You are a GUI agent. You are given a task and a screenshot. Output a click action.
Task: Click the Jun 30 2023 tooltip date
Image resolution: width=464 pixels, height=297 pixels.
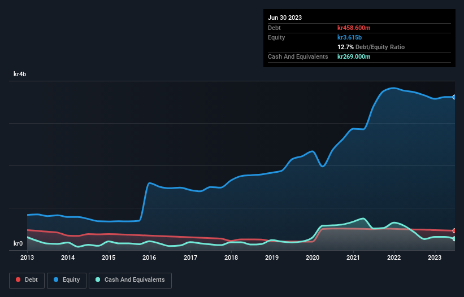(285, 18)
